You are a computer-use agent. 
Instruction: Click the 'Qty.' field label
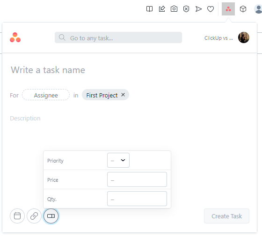click(x=52, y=199)
